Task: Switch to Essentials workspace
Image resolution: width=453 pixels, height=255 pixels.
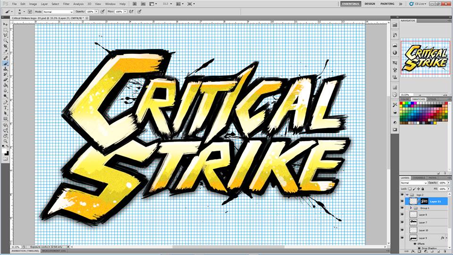Action: [x=351, y=4]
